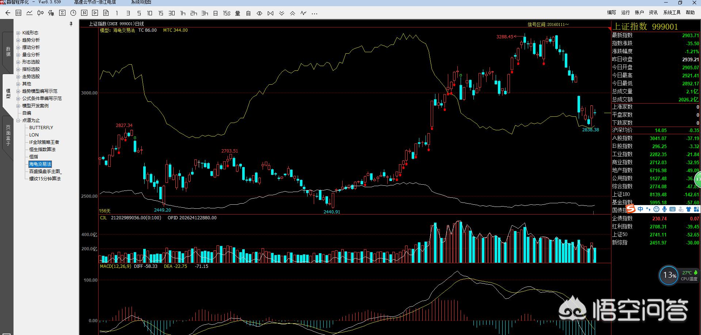Select the 百盛操盘手主图_ model

coord(46,172)
